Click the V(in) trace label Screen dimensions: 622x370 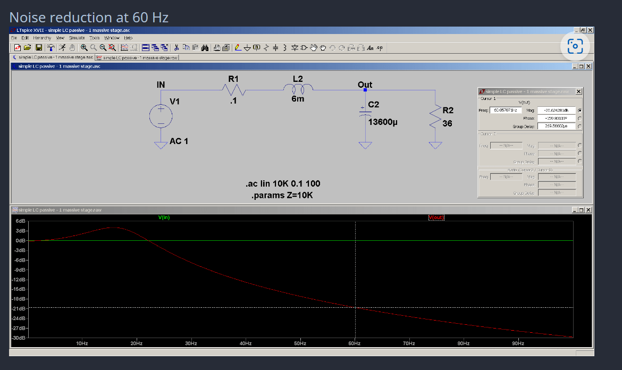coord(164,217)
